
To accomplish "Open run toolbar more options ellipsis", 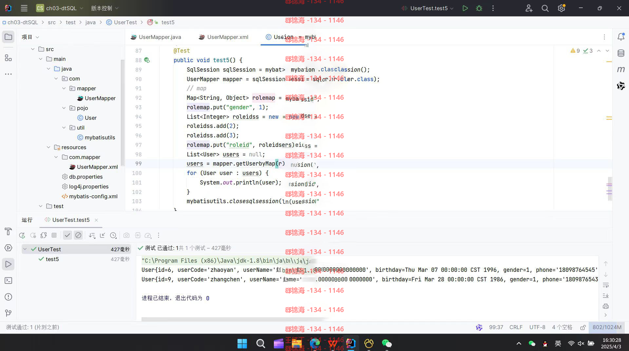I will click(159, 235).
